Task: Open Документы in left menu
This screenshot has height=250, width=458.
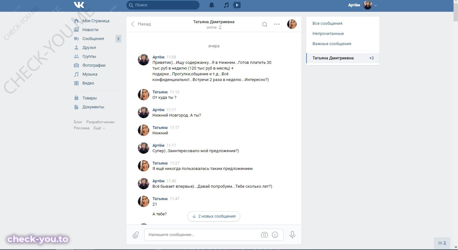Action: [x=93, y=107]
